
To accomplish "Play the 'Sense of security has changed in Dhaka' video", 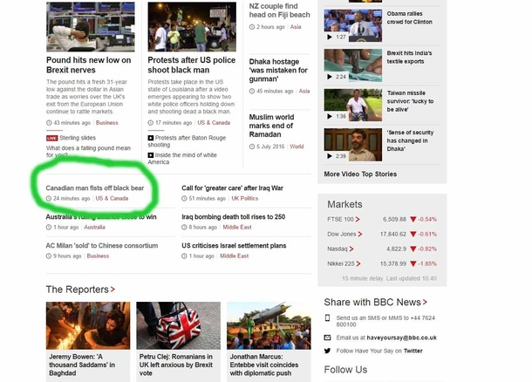I will [353, 145].
